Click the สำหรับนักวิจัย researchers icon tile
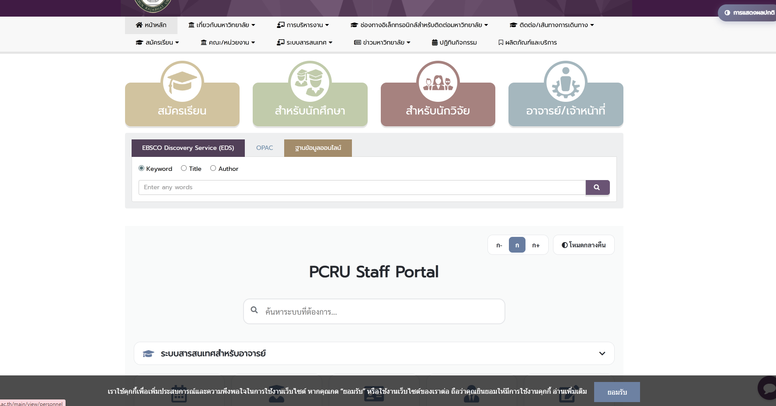Screen dimensions: 776x406 [438, 82]
